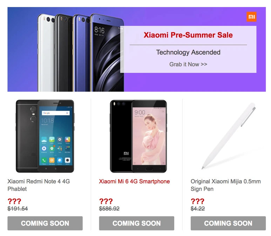Click the crossed-out $586.92 price
The height and width of the screenshot is (236, 271).
tap(109, 209)
